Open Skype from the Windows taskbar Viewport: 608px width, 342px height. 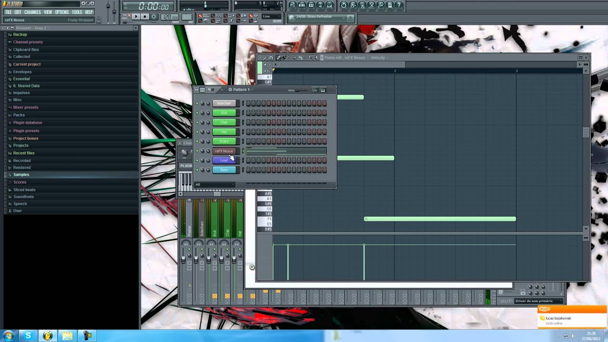click(28, 336)
